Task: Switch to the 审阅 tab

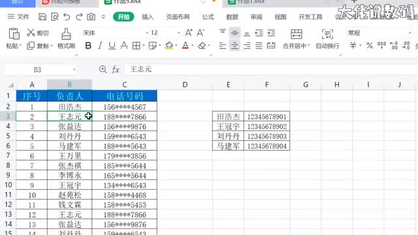Action: (x=256, y=17)
